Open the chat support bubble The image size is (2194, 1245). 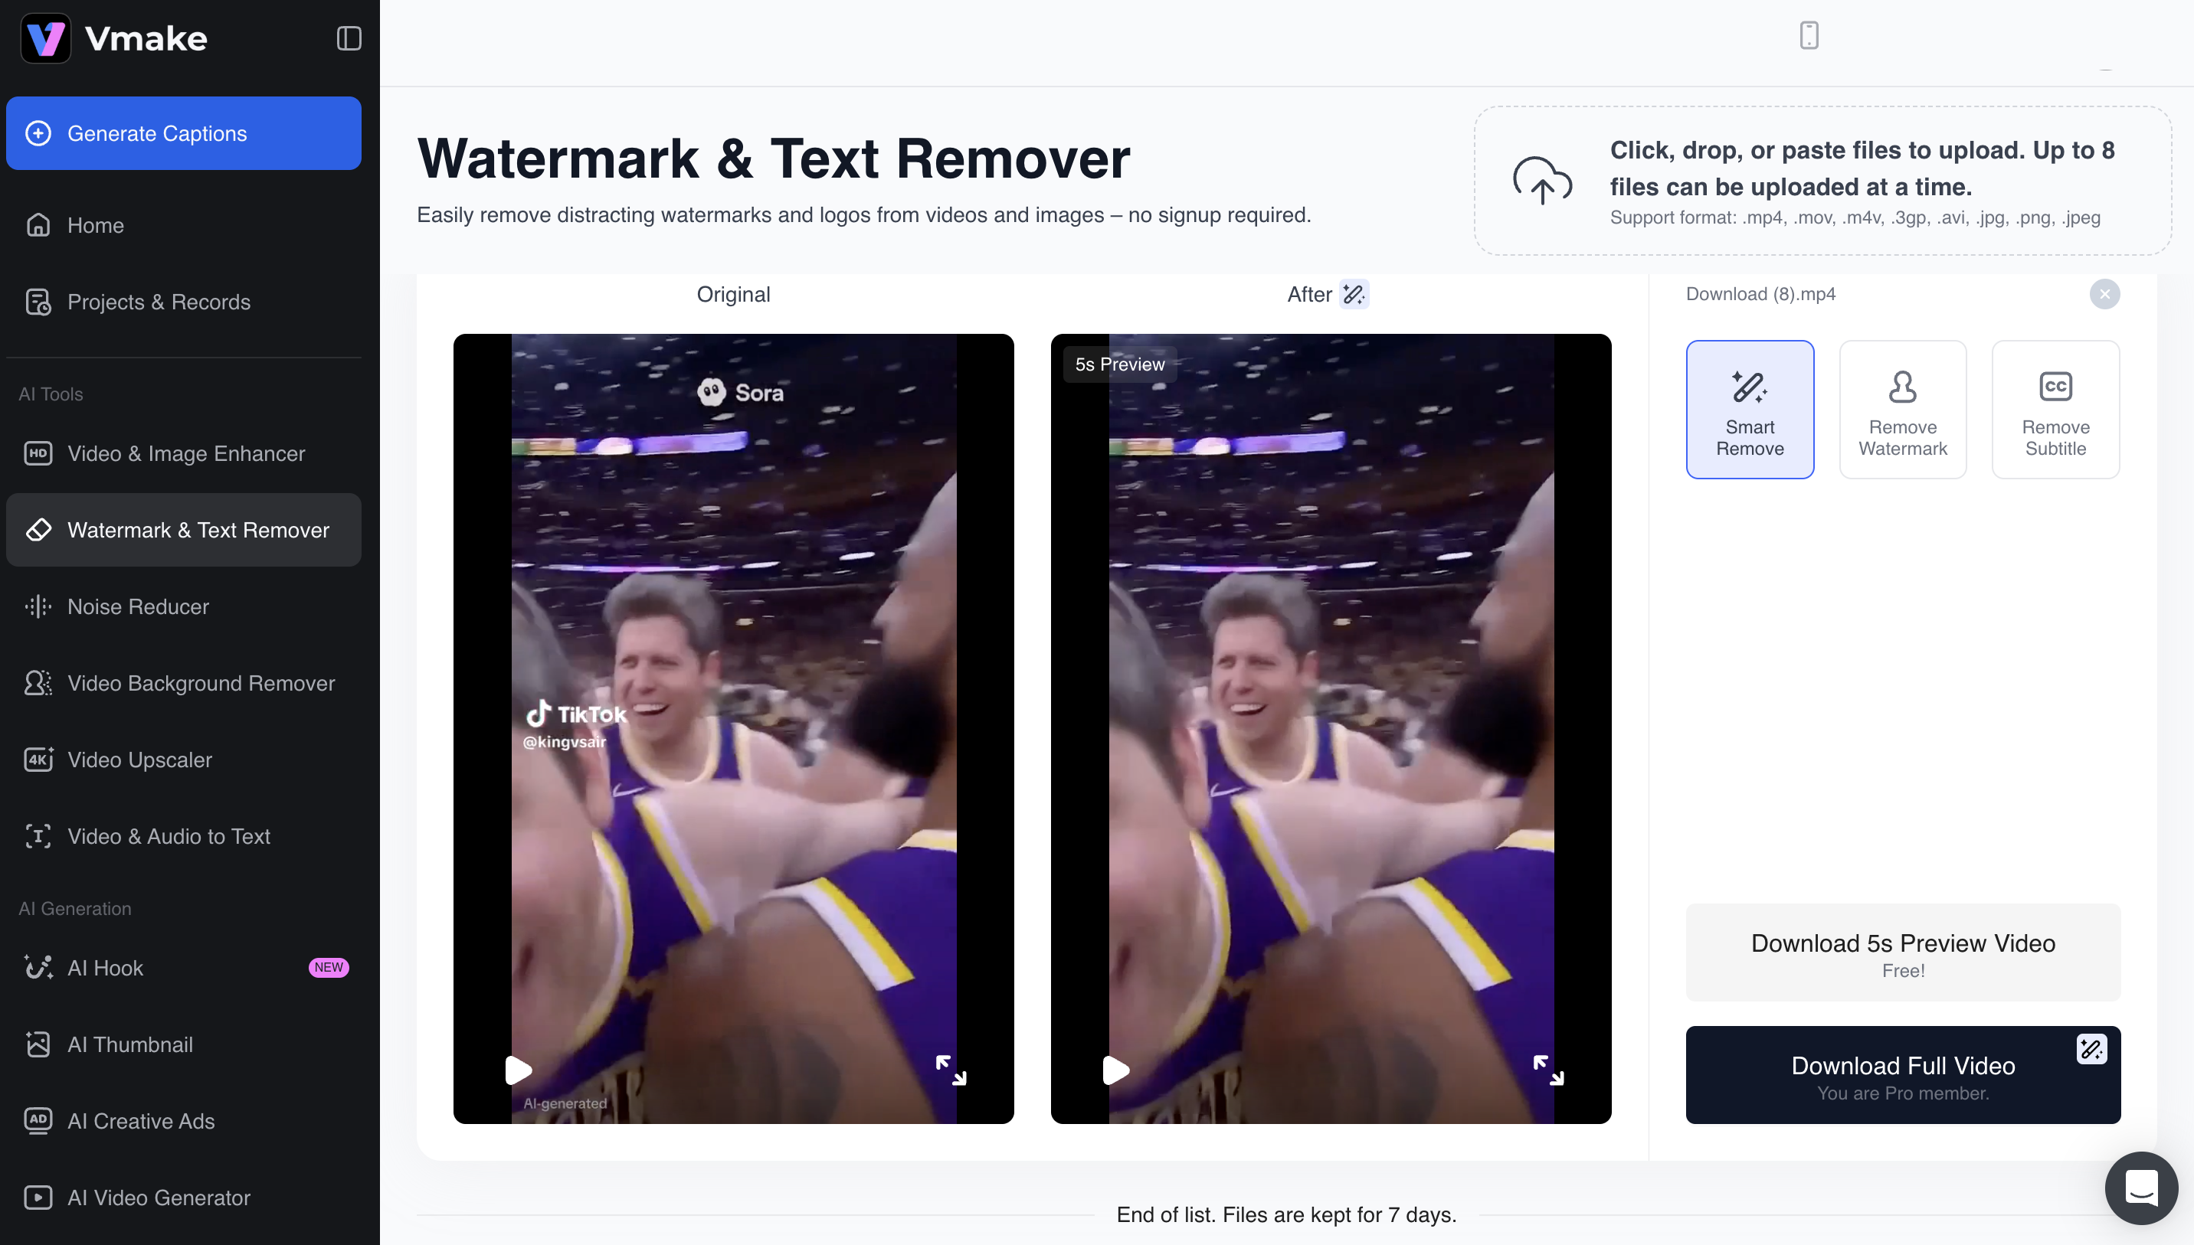[2140, 1188]
